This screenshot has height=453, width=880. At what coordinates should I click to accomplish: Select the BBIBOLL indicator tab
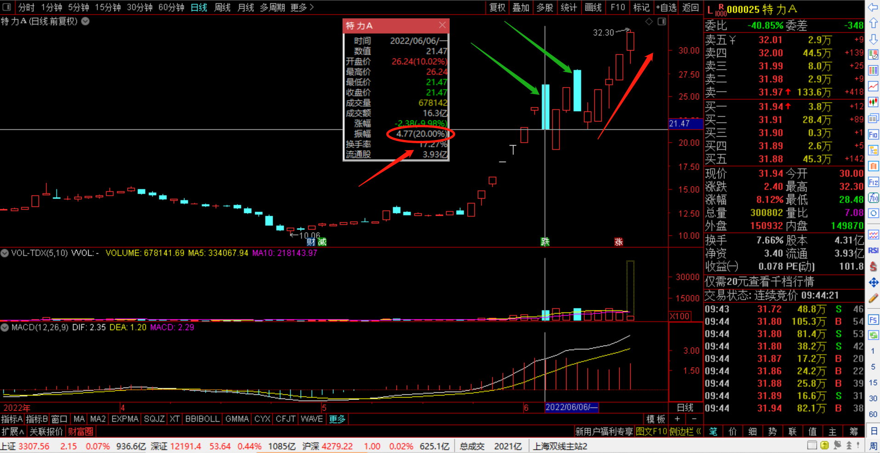[202, 419]
